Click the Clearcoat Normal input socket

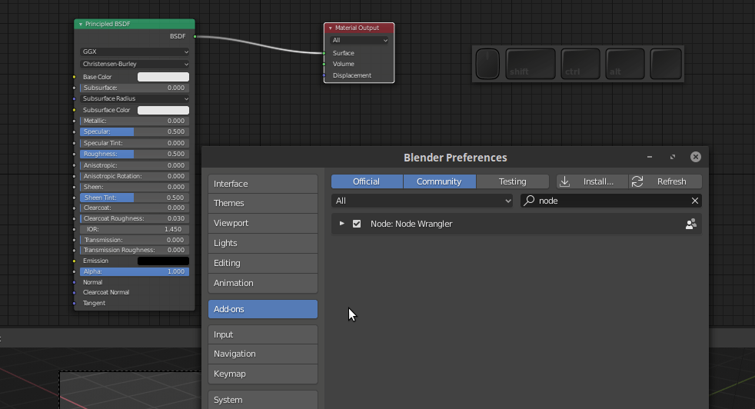tap(74, 292)
